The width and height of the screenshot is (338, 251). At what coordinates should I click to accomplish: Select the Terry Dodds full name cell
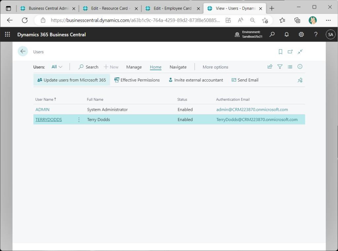click(98, 120)
